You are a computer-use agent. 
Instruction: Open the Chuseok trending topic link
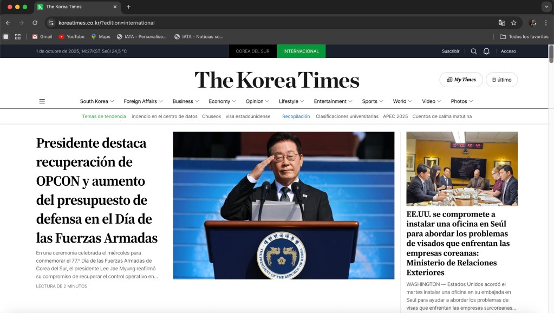click(x=211, y=116)
